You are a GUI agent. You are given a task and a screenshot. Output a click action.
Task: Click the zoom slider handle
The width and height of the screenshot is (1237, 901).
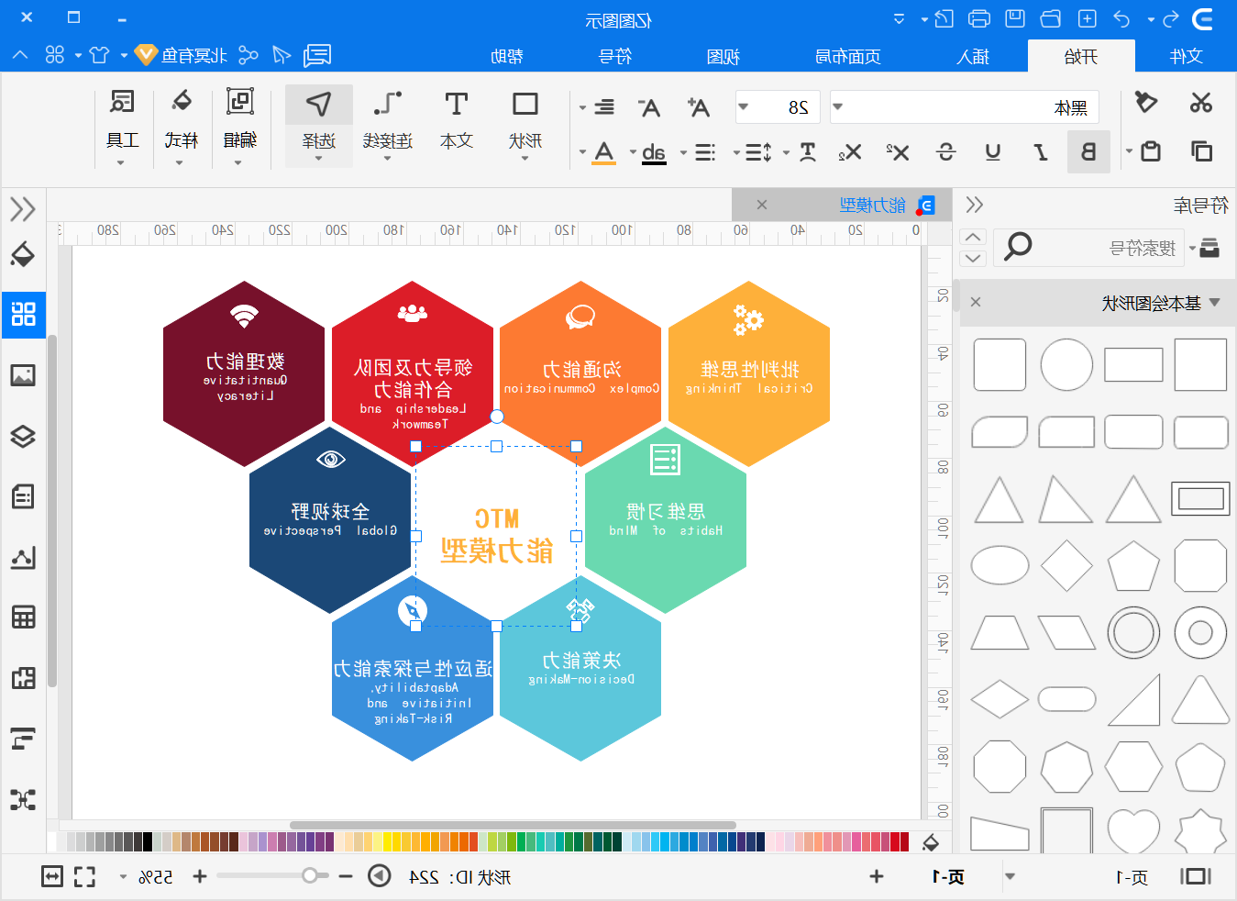(x=310, y=876)
